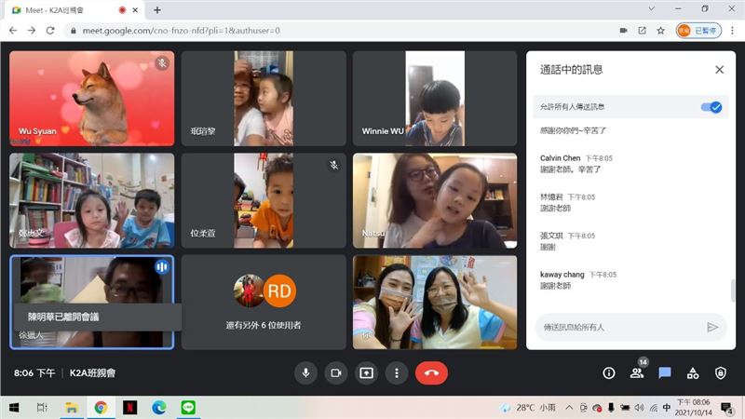The height and width of the screenshot is (419, 745).
Task: Toggle the allow everyone to send messages switch
Action: 711,107
